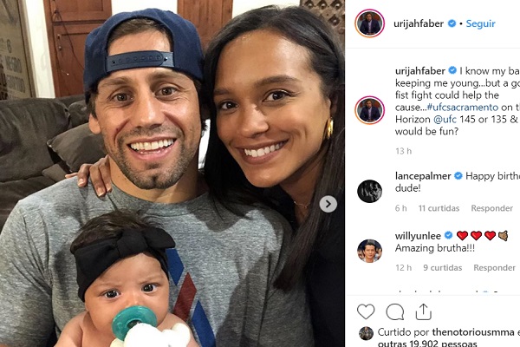Open lancepalmer's avatar
This screenshot has width=520, height=347.
tap(369, 191)
